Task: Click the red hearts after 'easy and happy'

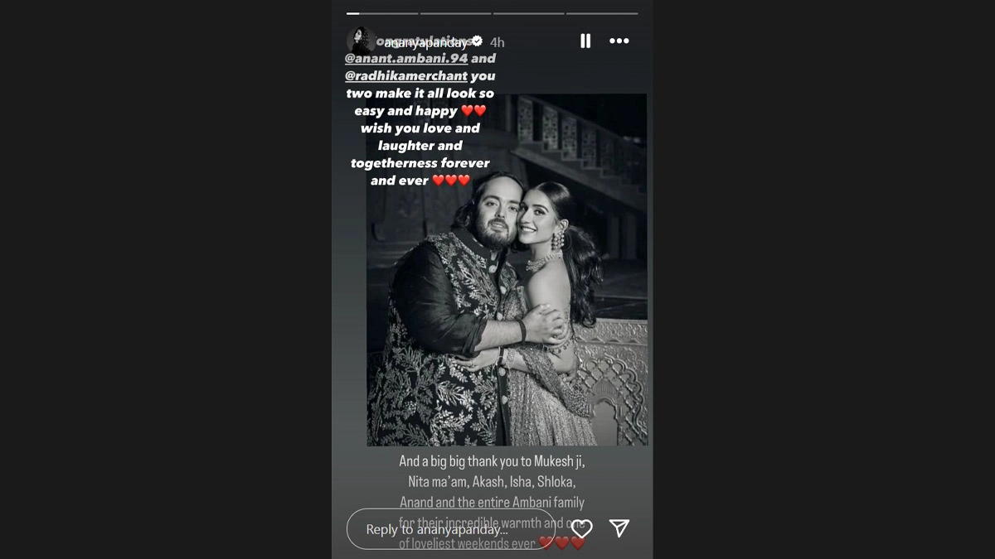Action: point(473,111)
